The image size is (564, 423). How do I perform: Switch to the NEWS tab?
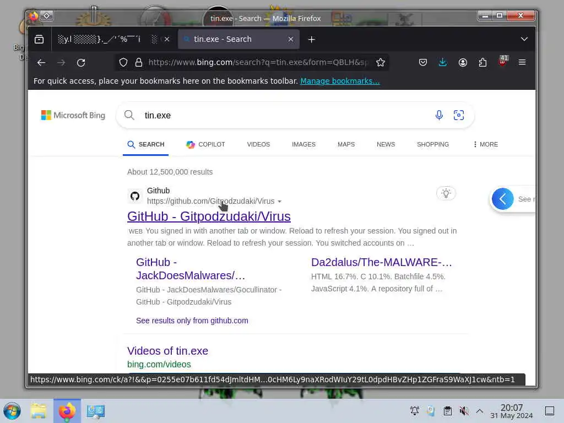[x=386, y=145]
